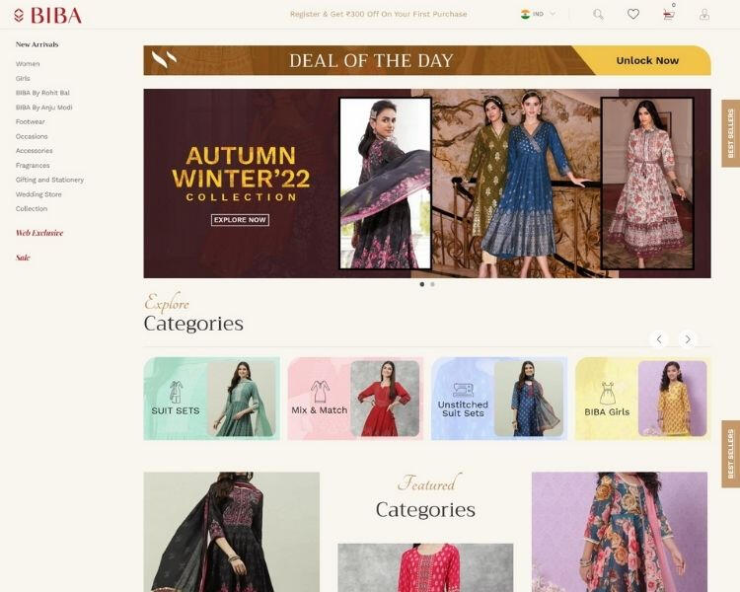Open the Women menu item

click(x=28, y=64)
